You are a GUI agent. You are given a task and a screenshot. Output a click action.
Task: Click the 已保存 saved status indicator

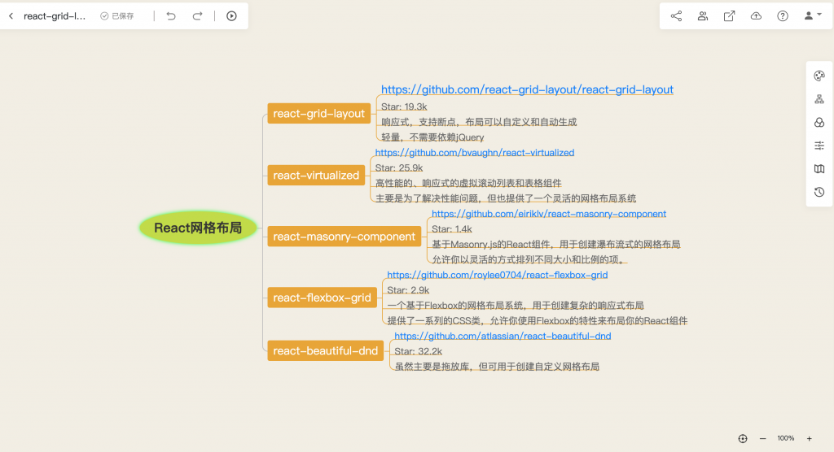[x=117, y=16]
